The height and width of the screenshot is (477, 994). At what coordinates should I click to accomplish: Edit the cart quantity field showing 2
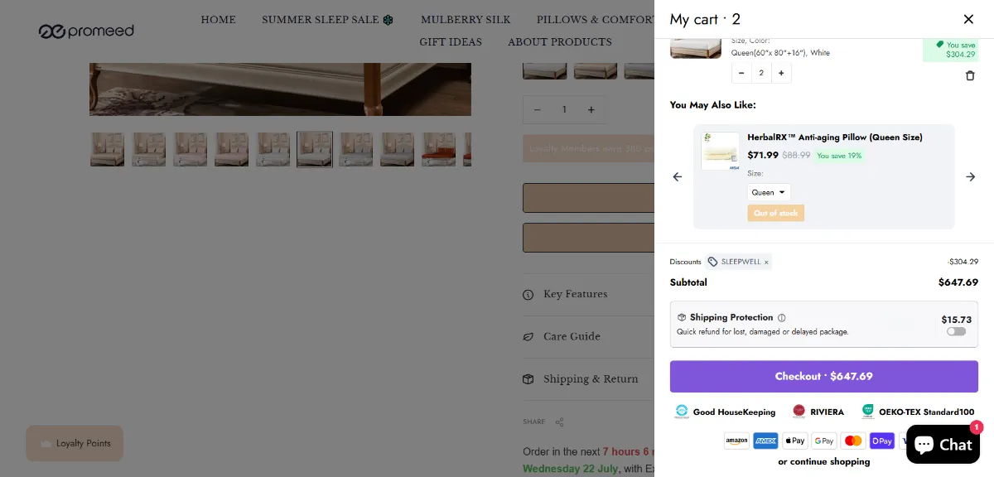[761, 73]
